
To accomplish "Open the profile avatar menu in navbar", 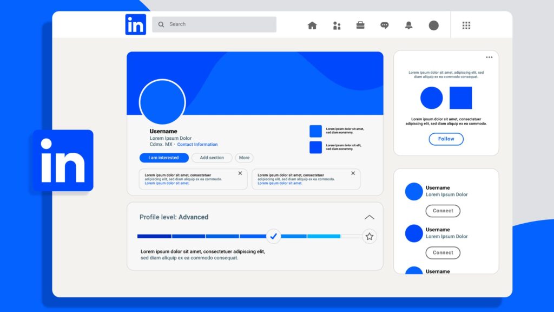I will tap(433, 25).
